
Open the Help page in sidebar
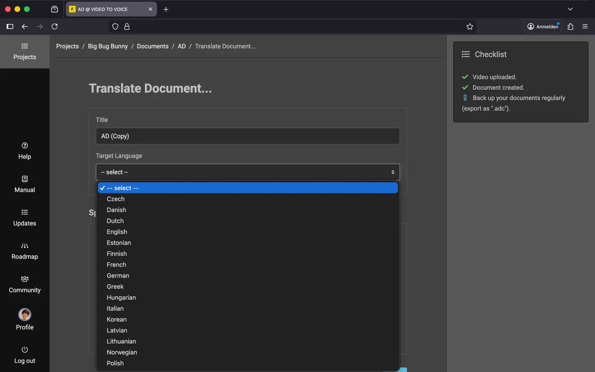[x=25, y=151]
